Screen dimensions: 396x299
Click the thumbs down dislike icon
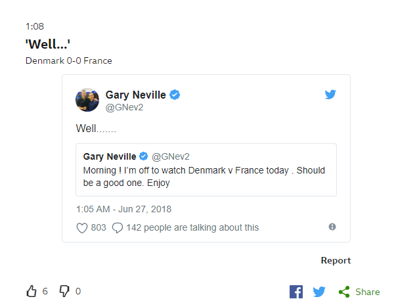coord(64,291)
